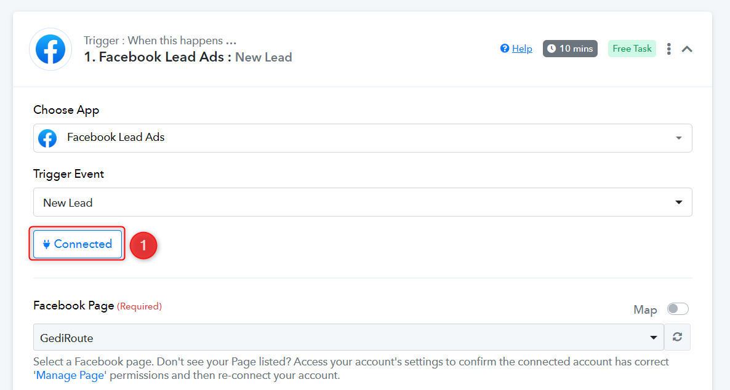Image resolution: width=730 pixels, height=390 pixels.
Task: Click the Map label text
Action: point(645,310)
